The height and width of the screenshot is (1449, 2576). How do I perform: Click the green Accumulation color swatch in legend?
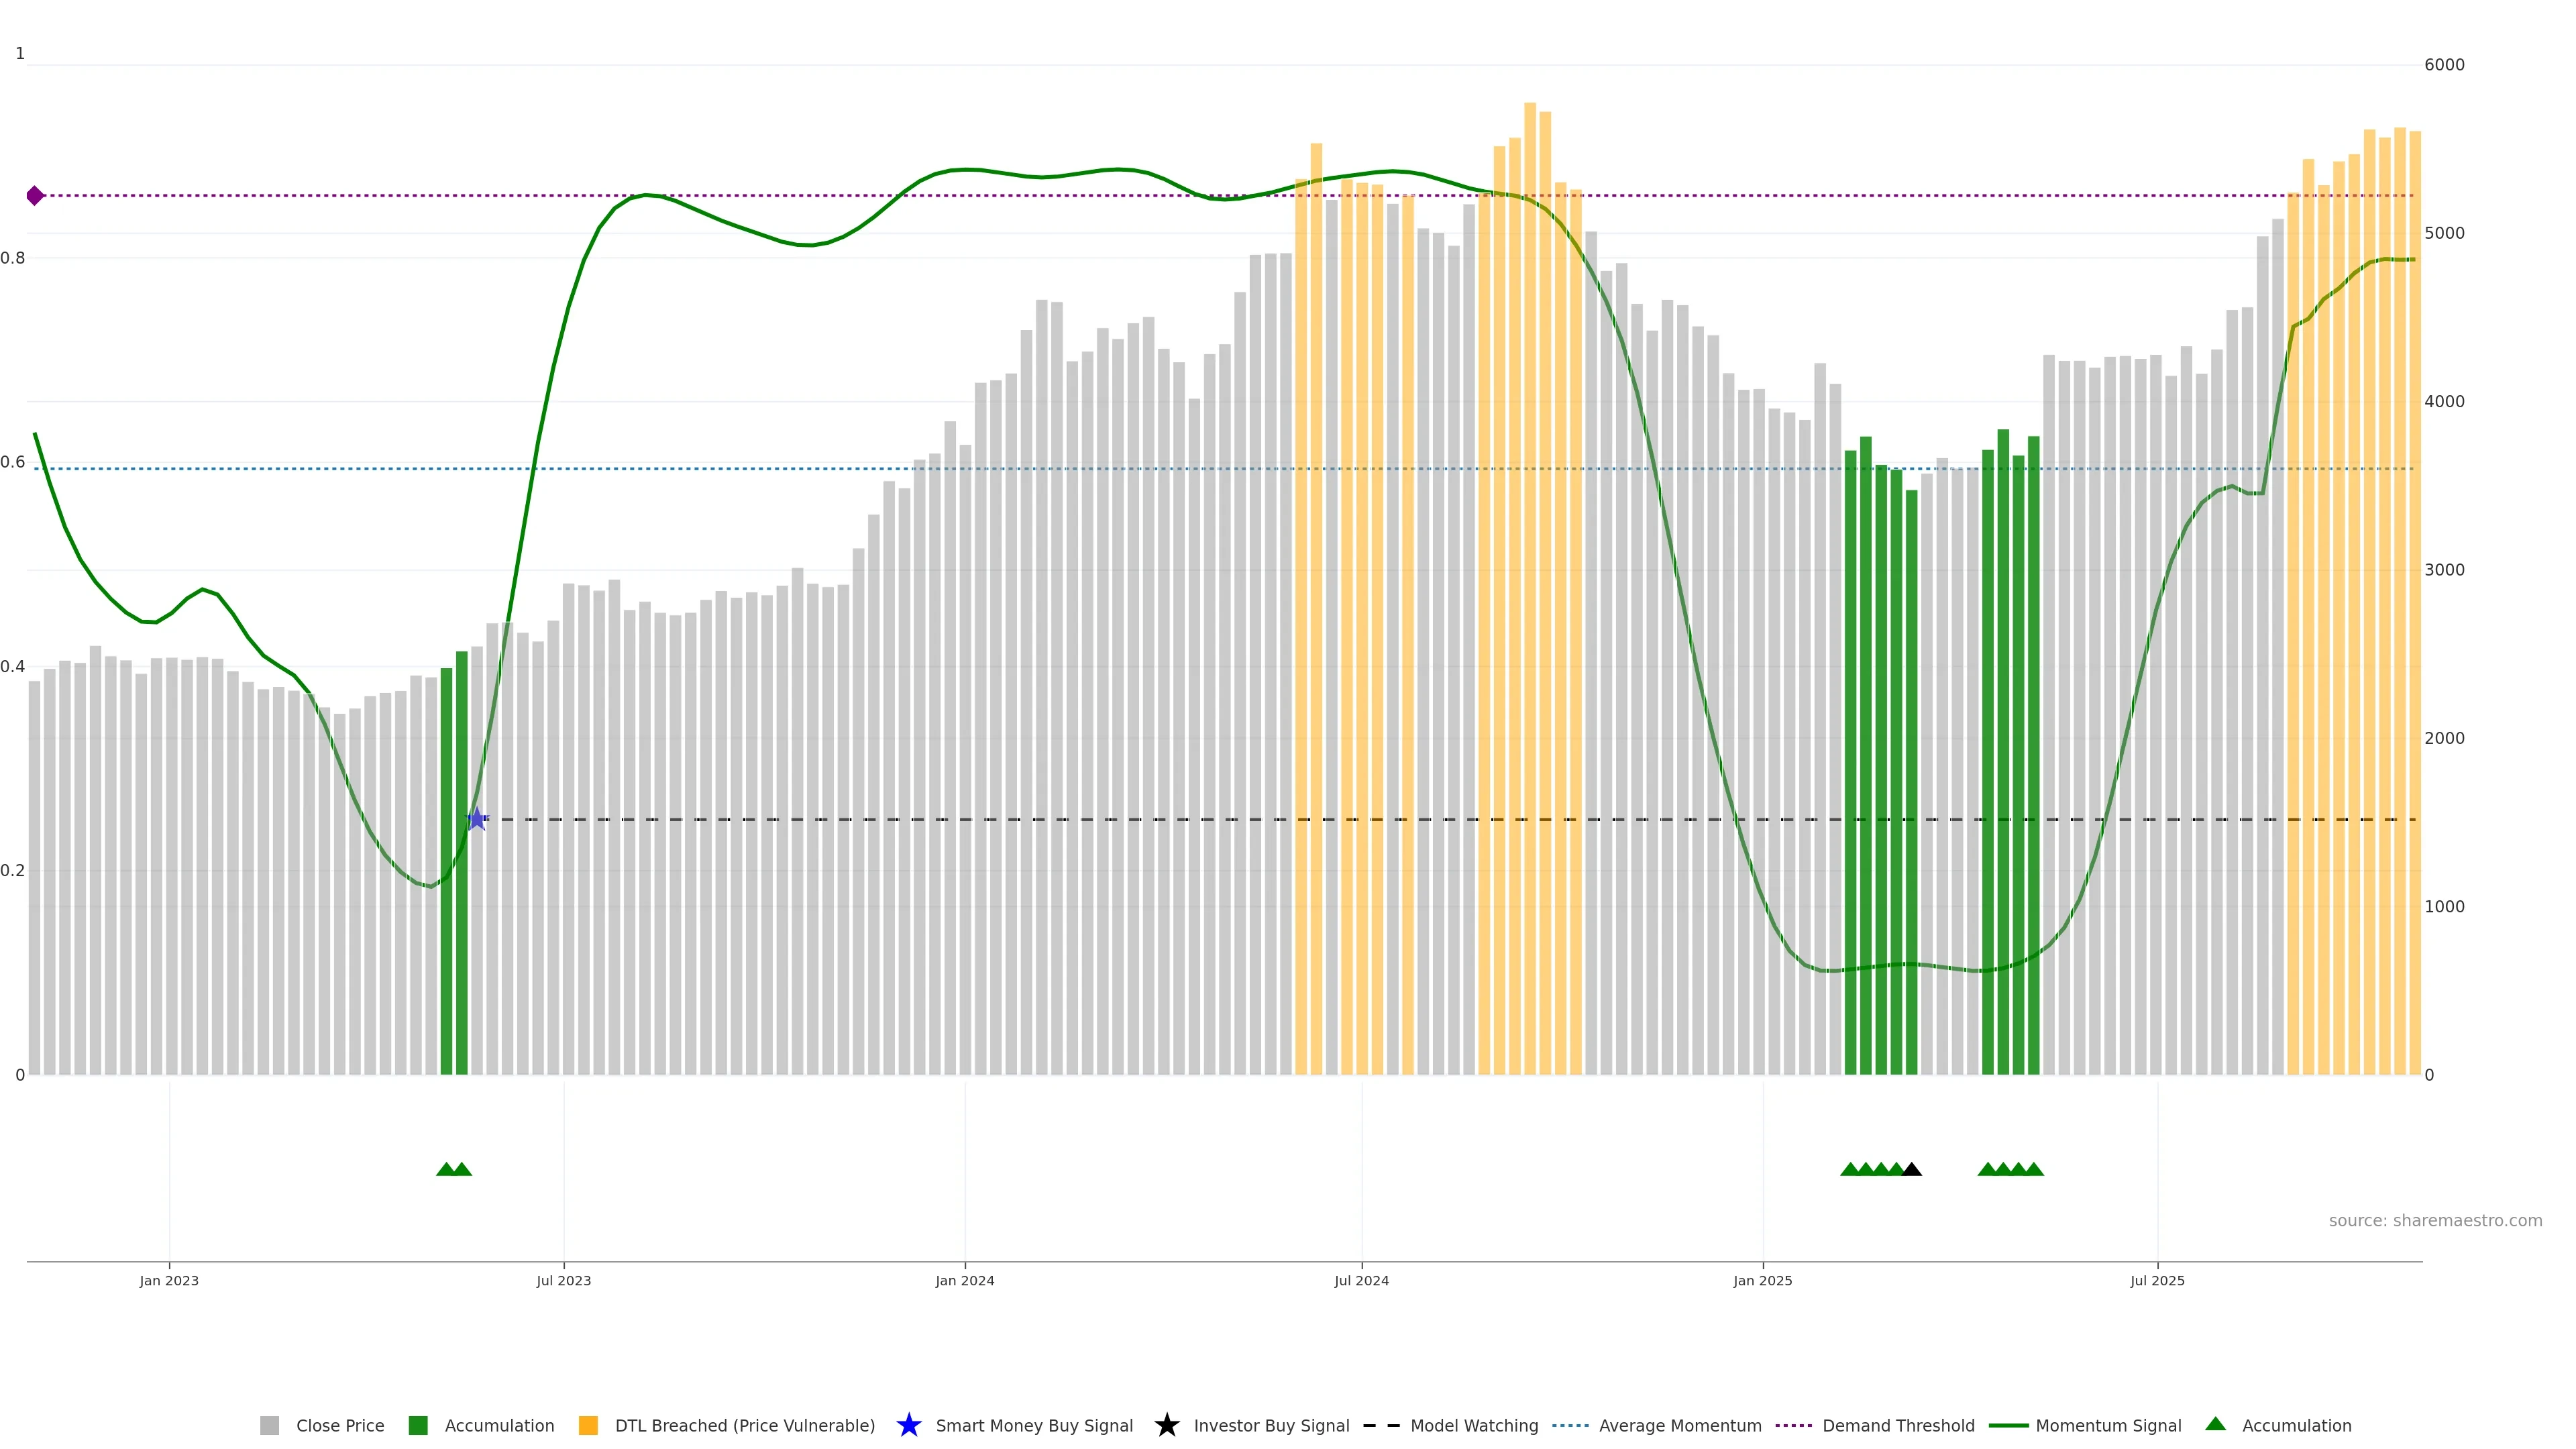pyautogui.click(x=418, y=1425)
